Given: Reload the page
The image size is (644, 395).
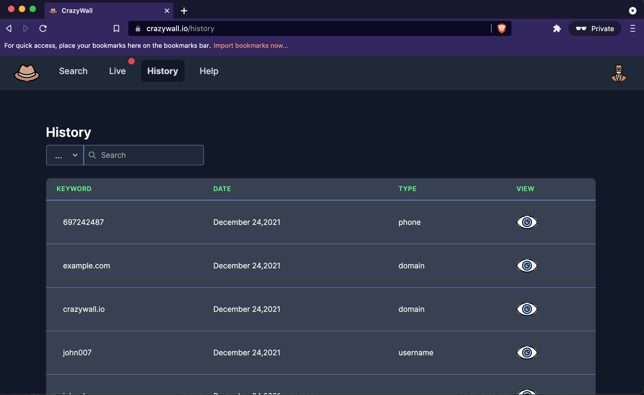Looking at the screenshot, I should [43, 28].
